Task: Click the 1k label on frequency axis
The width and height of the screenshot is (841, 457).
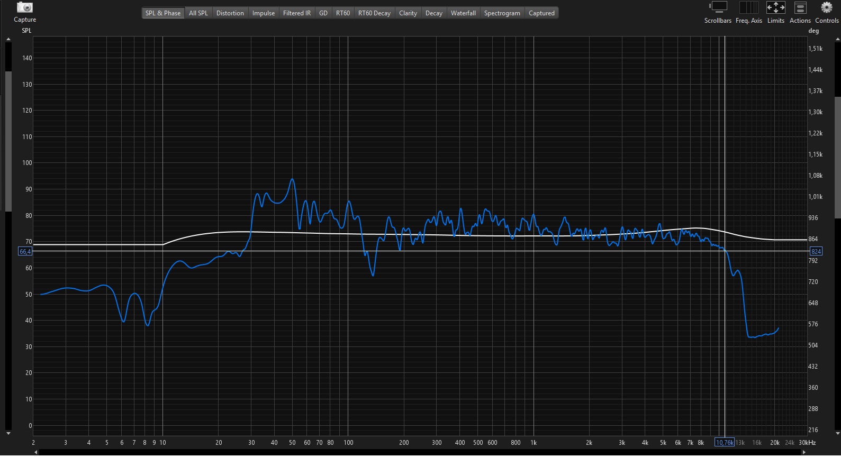Action: point(533,443)
